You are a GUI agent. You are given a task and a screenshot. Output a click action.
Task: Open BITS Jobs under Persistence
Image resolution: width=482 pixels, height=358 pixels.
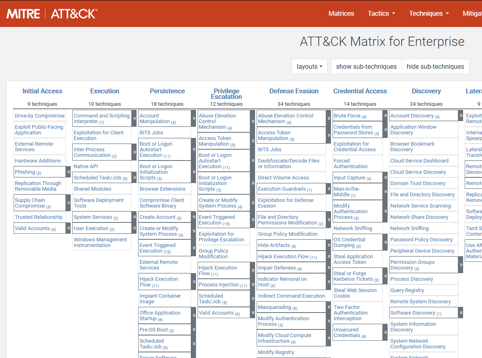point(151,132)
